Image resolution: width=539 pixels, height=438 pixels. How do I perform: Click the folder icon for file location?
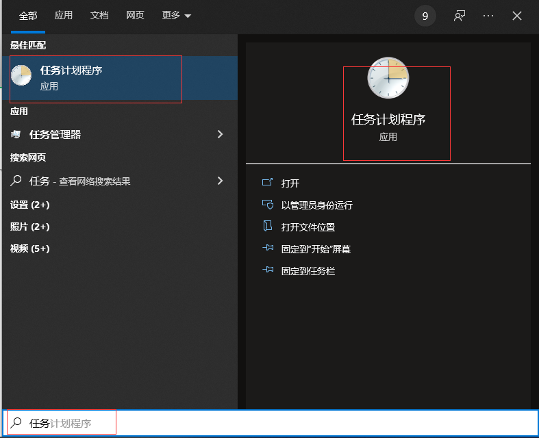point(267,226)
